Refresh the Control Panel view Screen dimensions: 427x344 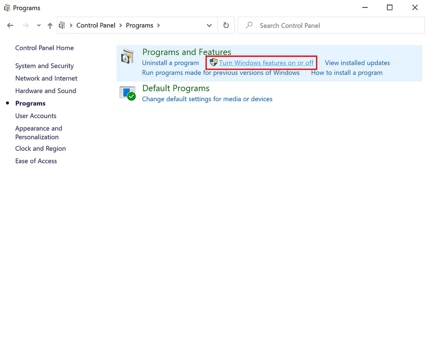[x=226, y=25]
